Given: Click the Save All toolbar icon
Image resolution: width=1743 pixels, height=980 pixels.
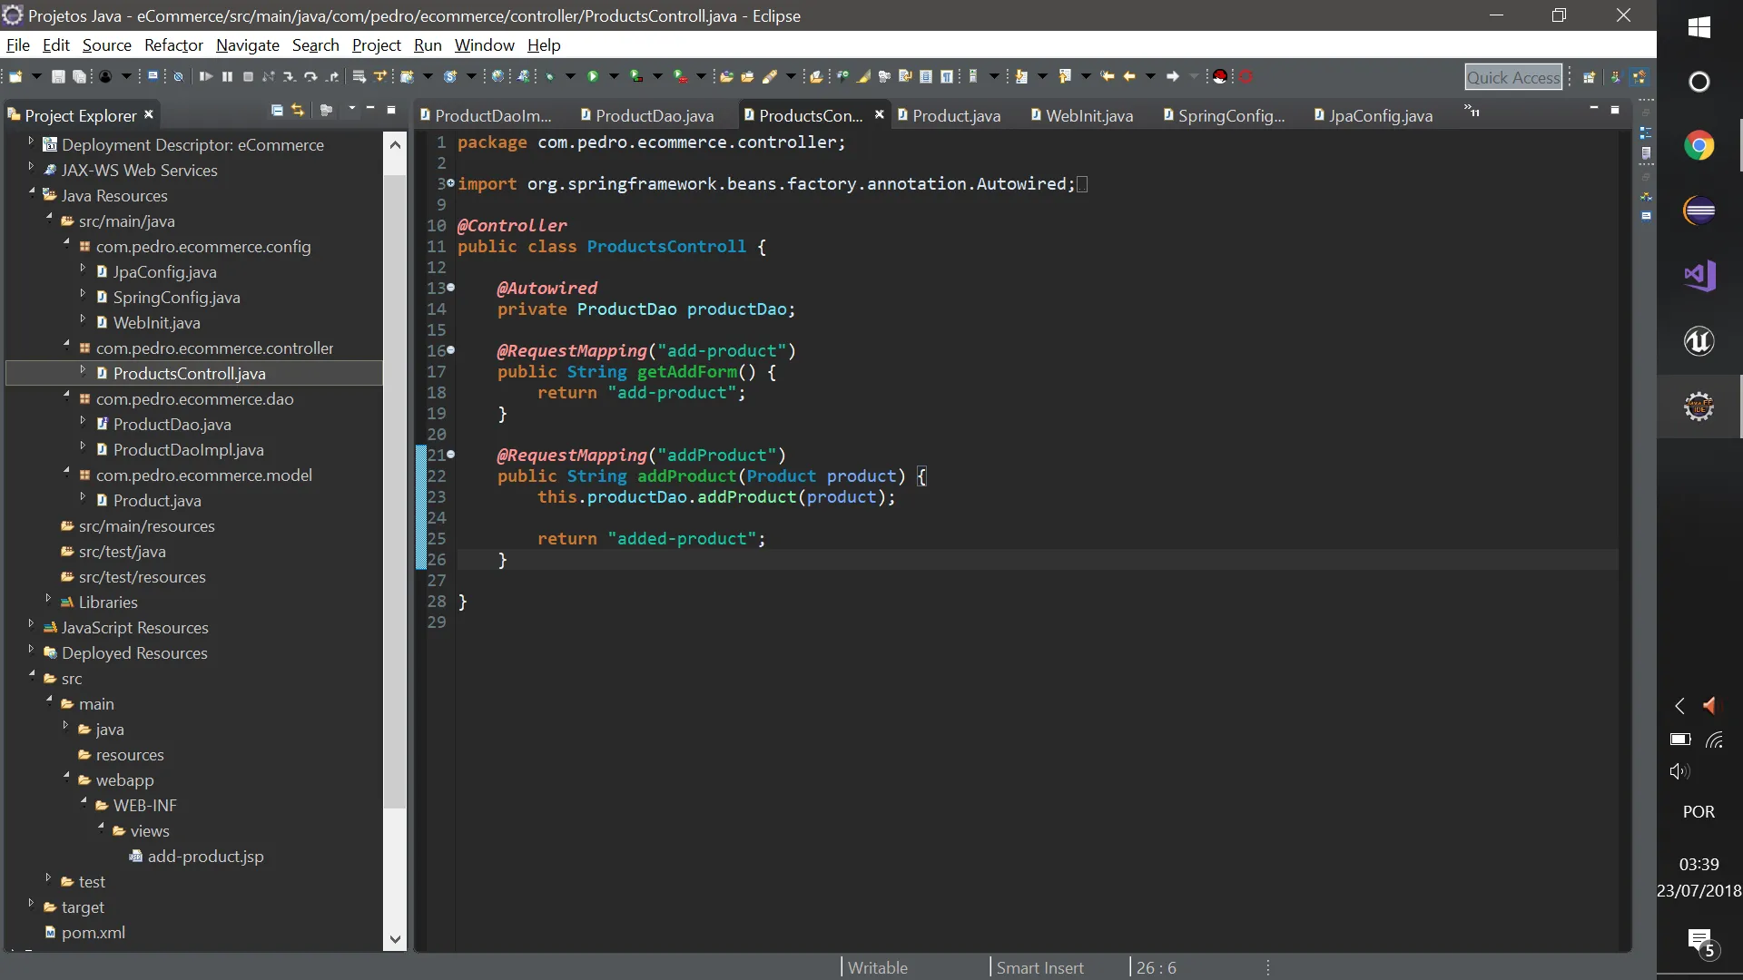Looking at the screenshot, I should point(80,77).
